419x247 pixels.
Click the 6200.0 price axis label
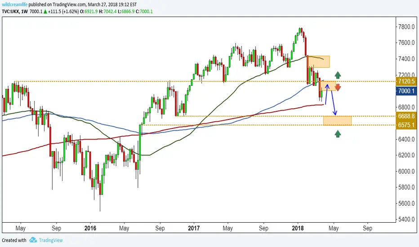406,155
